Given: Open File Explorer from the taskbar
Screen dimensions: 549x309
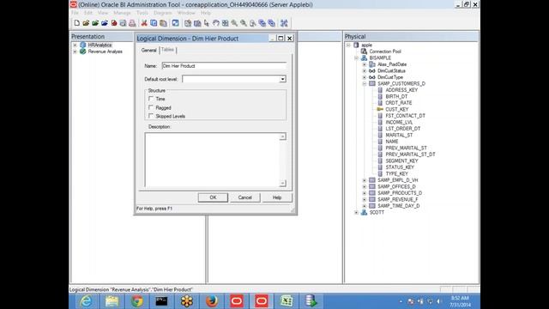Looking at the screenshot, I should pos(112,301).
